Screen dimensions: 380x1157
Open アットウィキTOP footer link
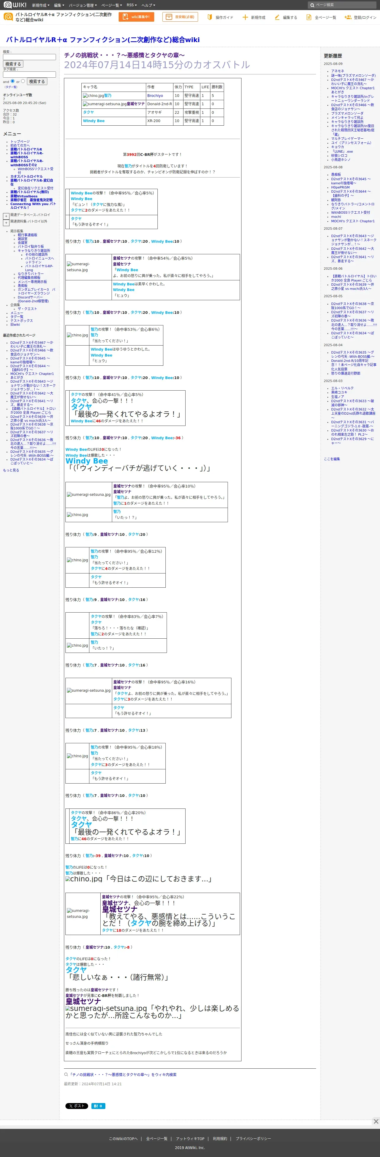coord(190,1139)
